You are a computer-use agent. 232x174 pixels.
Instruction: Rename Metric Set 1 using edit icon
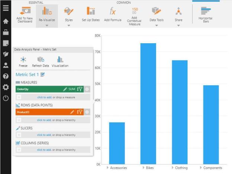(x=43, y=75)
